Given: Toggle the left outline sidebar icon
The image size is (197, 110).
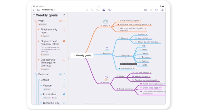Looking at the screenshot, I should click(x=38, y=10).
